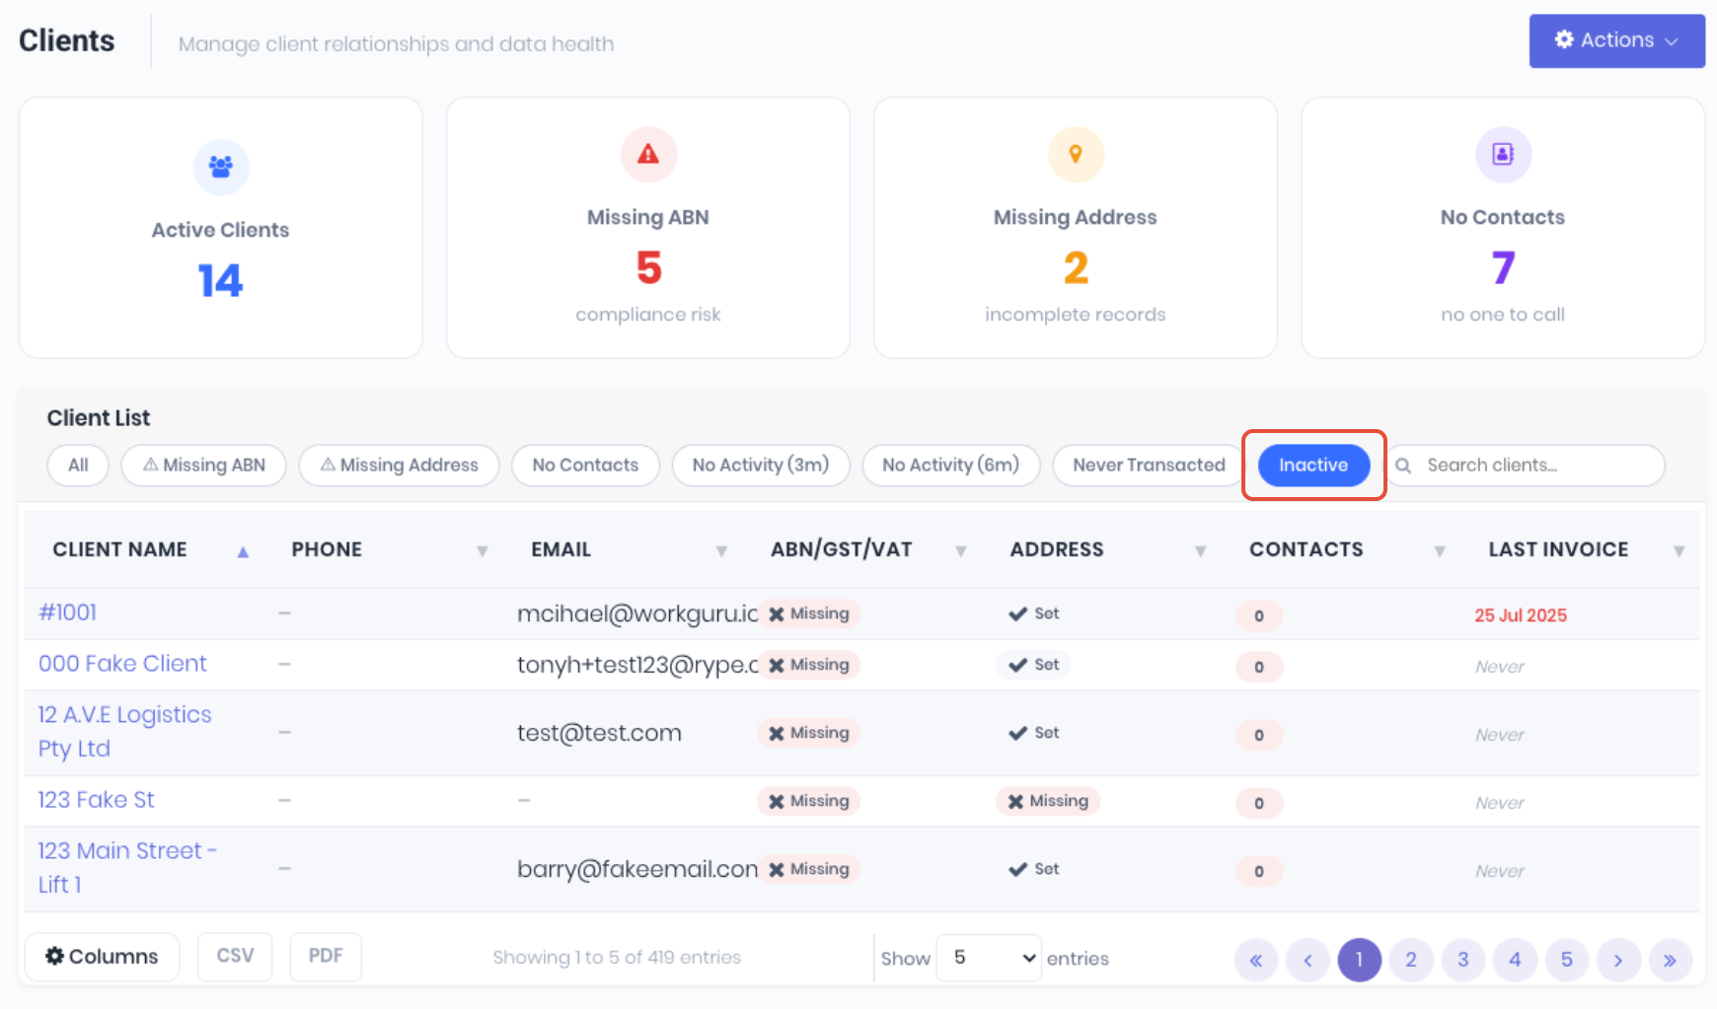Filter list by Missing Address
This screenshot has width=1717, height=1009.
399,466
